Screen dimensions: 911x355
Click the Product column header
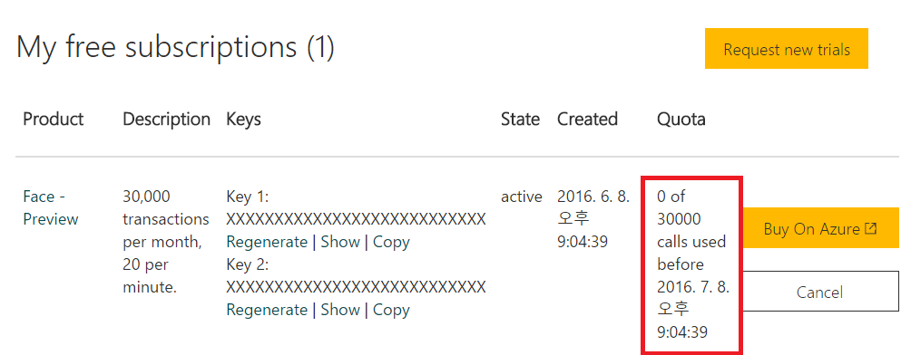[54, 119]
